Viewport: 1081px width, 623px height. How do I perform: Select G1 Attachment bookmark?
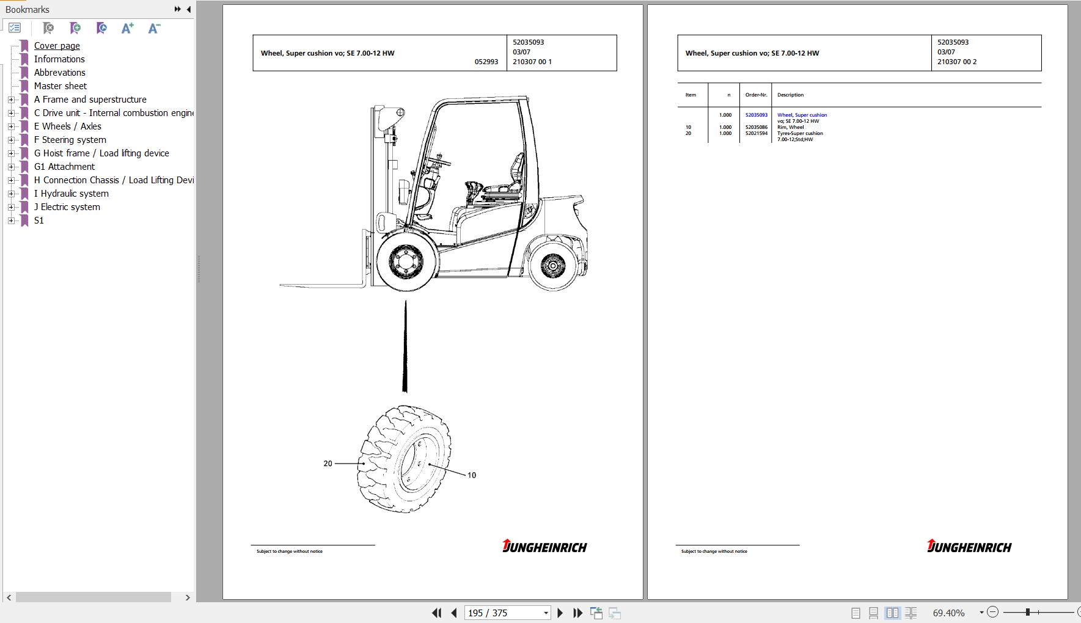pos(65,167)
